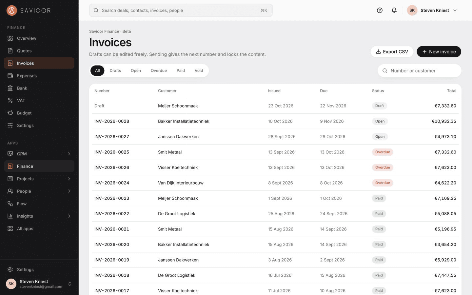Open Finance settings sliders icon
The height and width of the screenshot is (295, 472).
10,126
